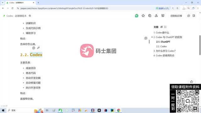
Task: Click the heading 2.2. Codex
Action: coord(31,55)
